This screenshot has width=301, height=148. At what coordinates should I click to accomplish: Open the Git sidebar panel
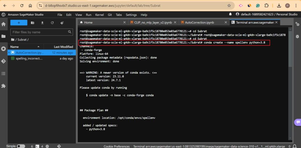(4, 61)
